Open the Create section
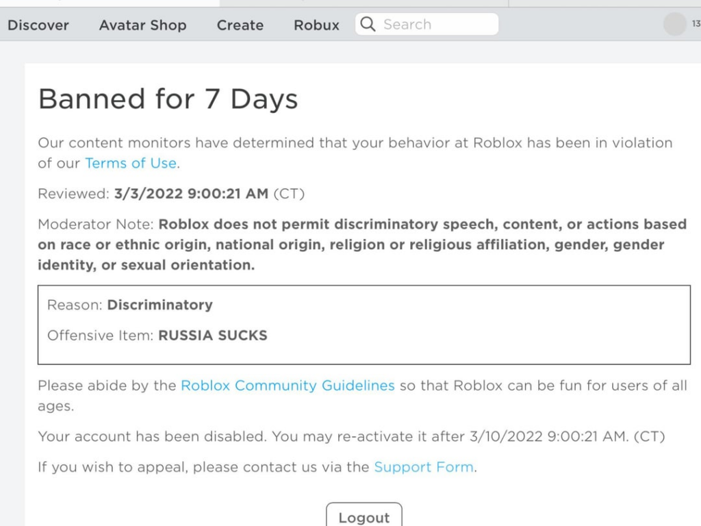701x526 pixels. [x=240, y=25]
